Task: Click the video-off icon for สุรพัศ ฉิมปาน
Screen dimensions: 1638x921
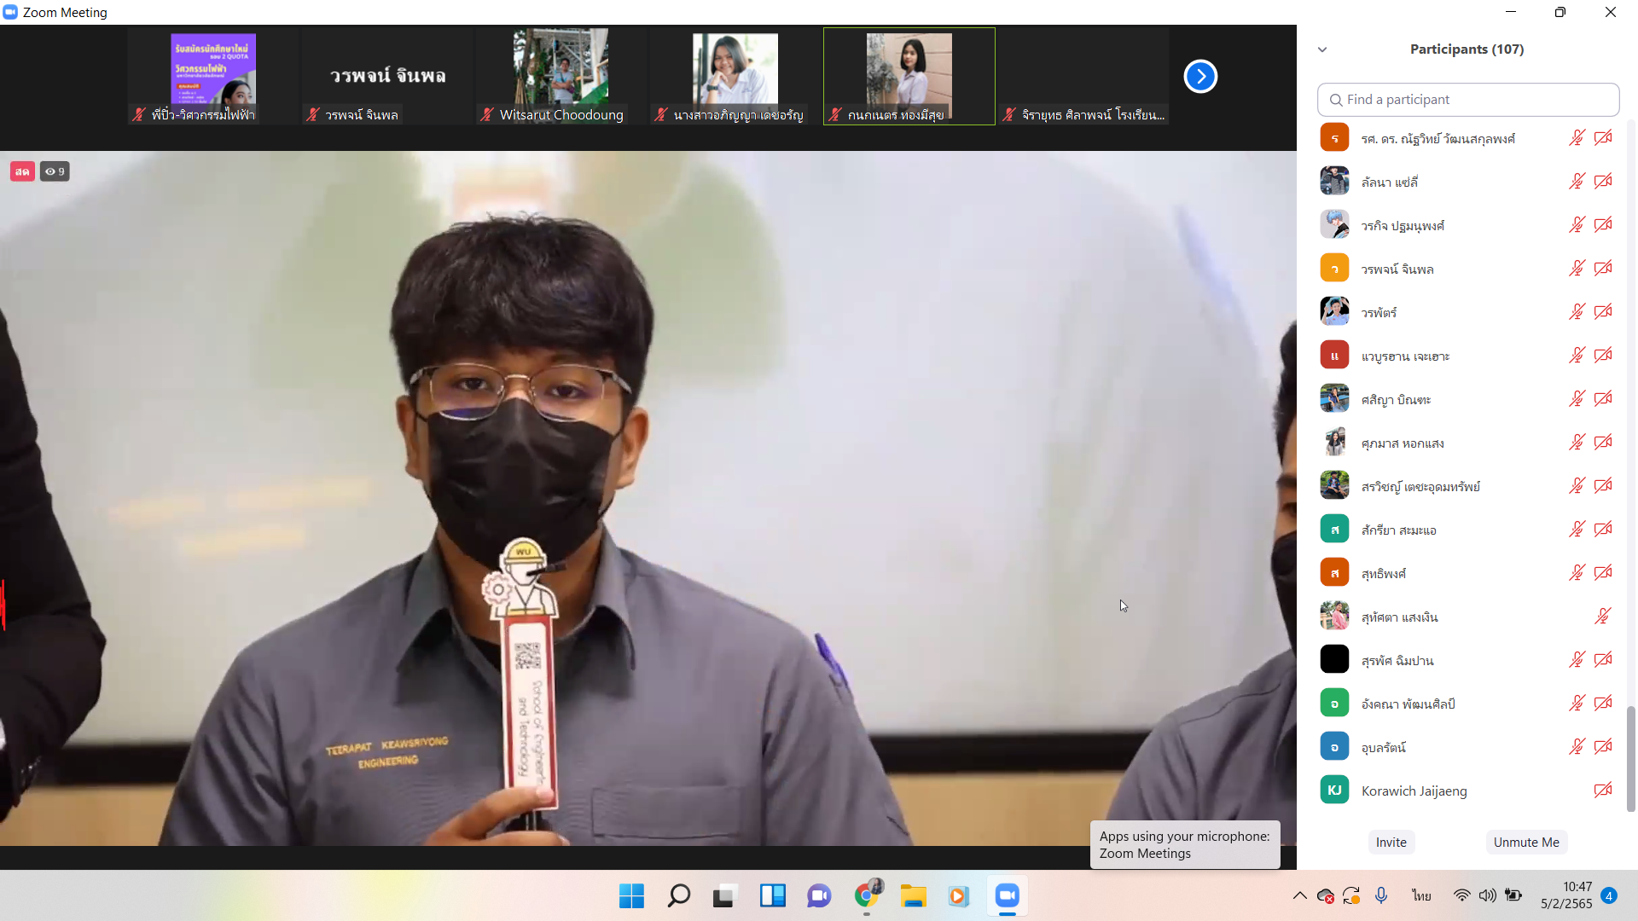Action: (x=1602, y=660)
